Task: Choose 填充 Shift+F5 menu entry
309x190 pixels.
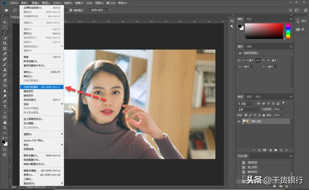Action: click(42, 72)
